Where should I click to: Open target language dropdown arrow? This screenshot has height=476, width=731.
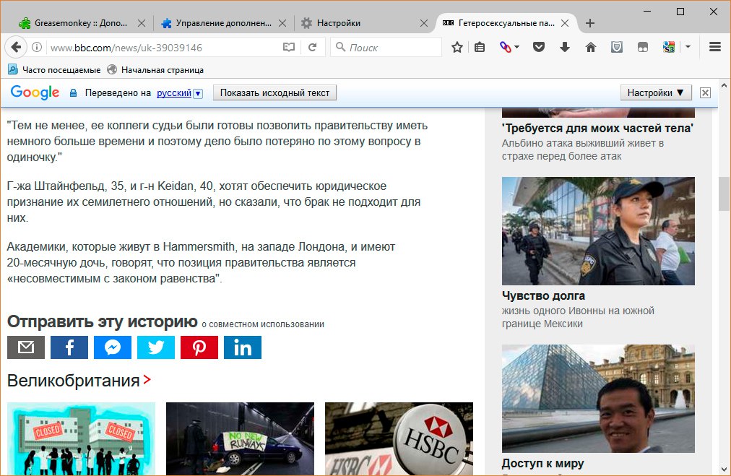point(198,93)
